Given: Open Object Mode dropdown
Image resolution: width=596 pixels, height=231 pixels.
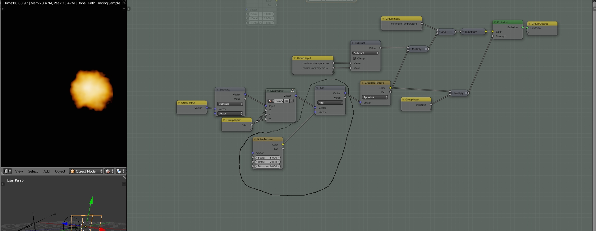Looking at the screenshot, I should [86, 171].
